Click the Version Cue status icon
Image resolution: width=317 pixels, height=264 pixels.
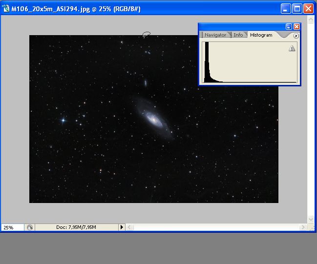(30, 227)
